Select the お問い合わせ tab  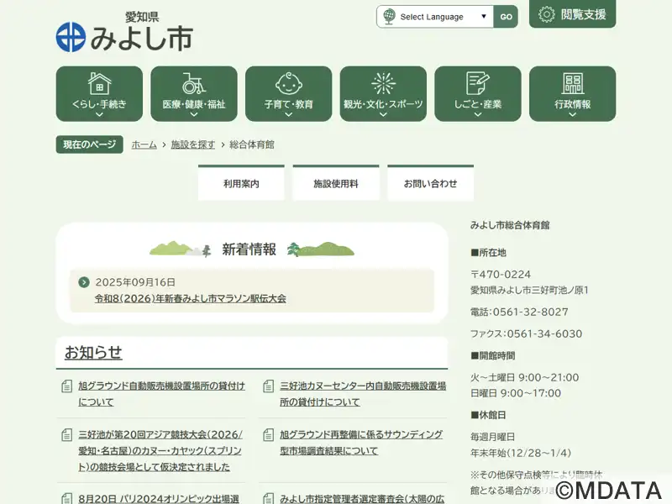tap(430, 183)
